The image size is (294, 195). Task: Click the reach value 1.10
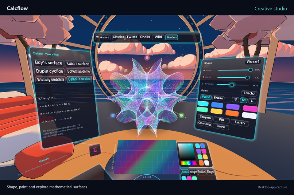(257, 78)
